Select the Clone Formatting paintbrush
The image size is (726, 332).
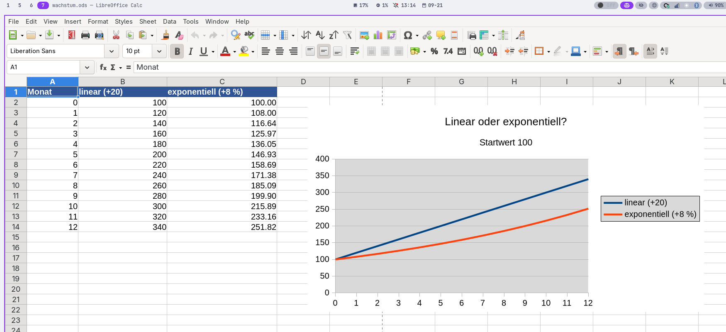(166, 35)
